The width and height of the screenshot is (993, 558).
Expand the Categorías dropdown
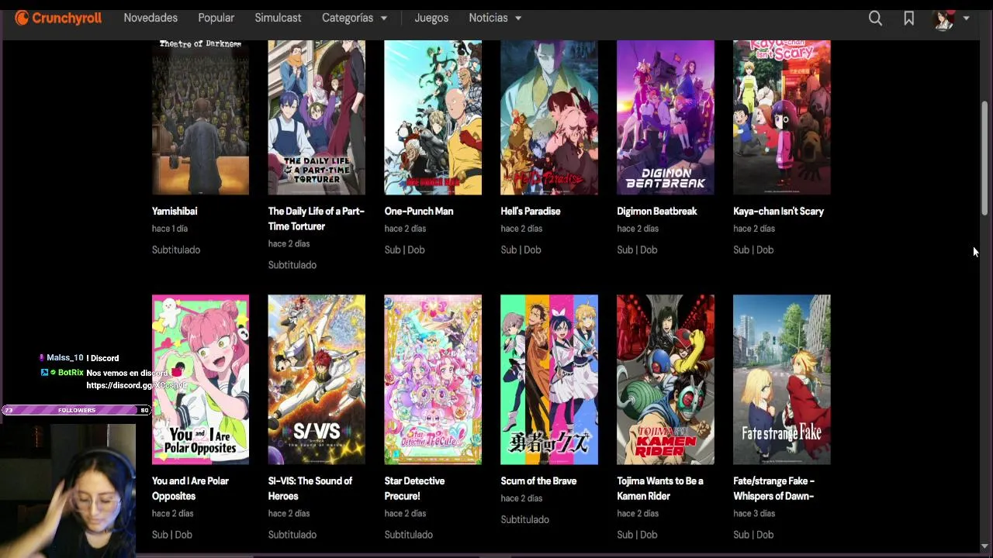[355, 18]
